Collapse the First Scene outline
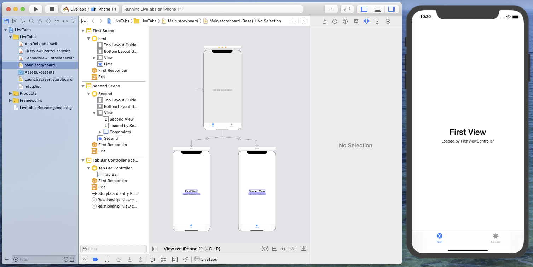The height and width of the screenshot is (267, 533). (83, 31)
